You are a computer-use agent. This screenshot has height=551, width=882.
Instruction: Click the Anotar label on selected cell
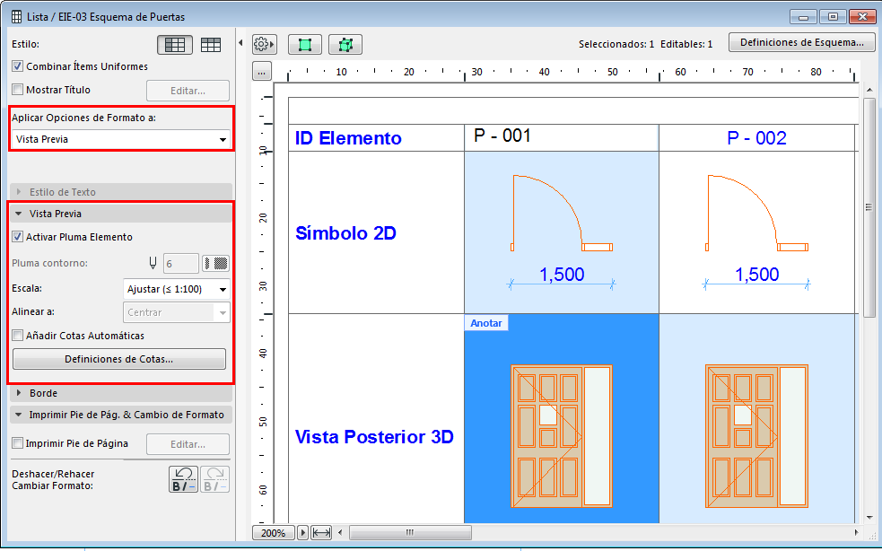pyautogui.click(x=486, y=323)
